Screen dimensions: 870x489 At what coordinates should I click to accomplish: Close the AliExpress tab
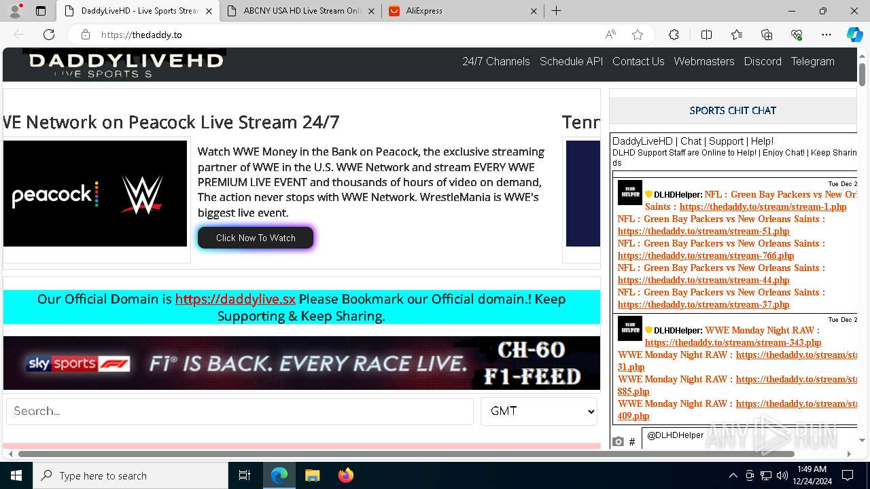[x=534, y=11]
